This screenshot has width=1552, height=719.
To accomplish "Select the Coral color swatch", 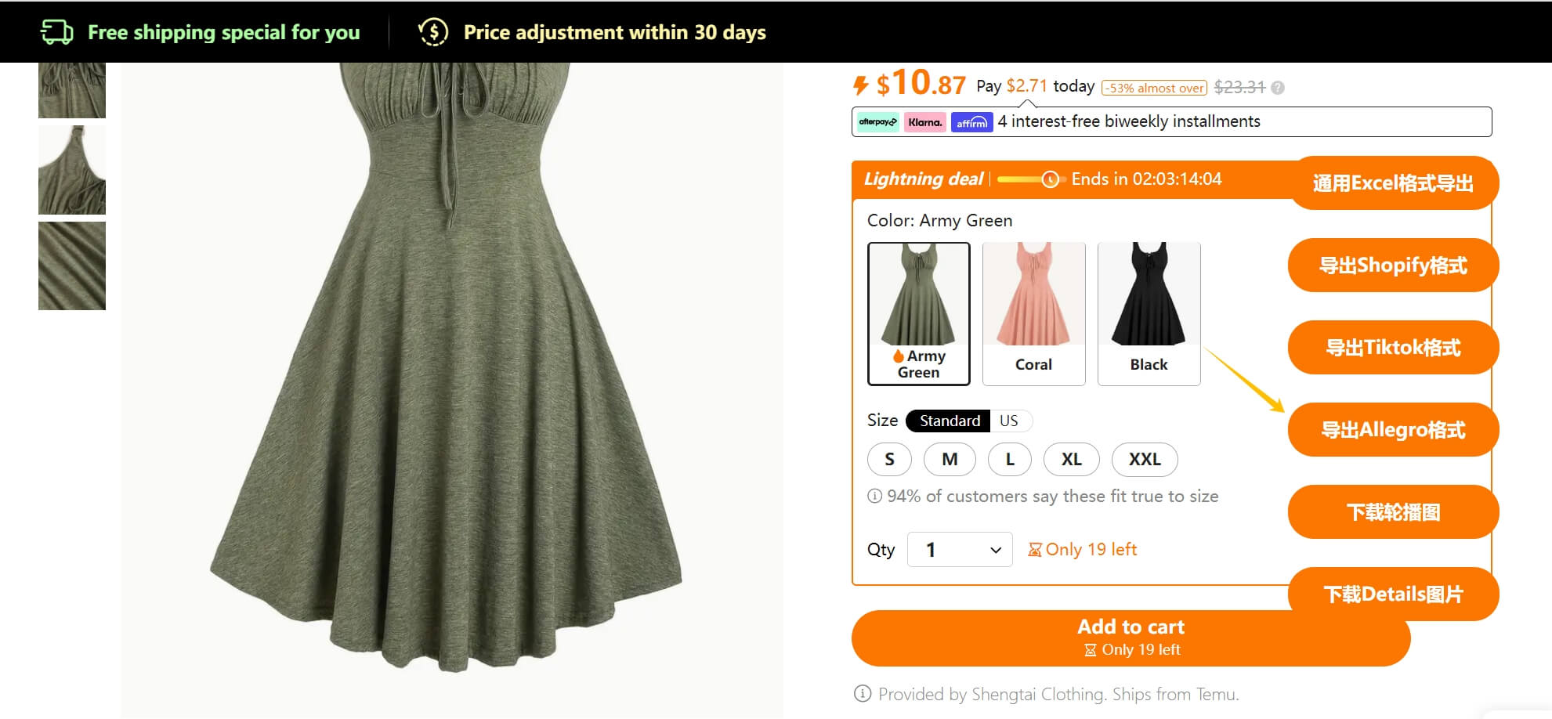I will click(1033, 313).
